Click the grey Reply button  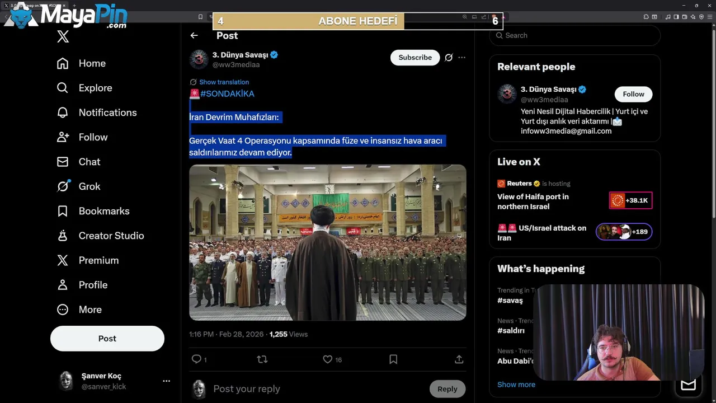coord(447,389)
